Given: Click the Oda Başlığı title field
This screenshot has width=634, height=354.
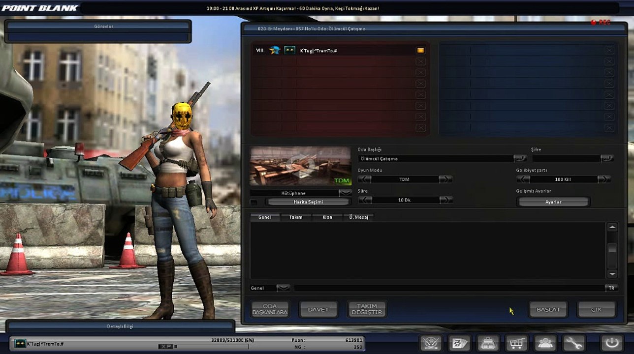Looking at the screenshot, I should (436, 159).
